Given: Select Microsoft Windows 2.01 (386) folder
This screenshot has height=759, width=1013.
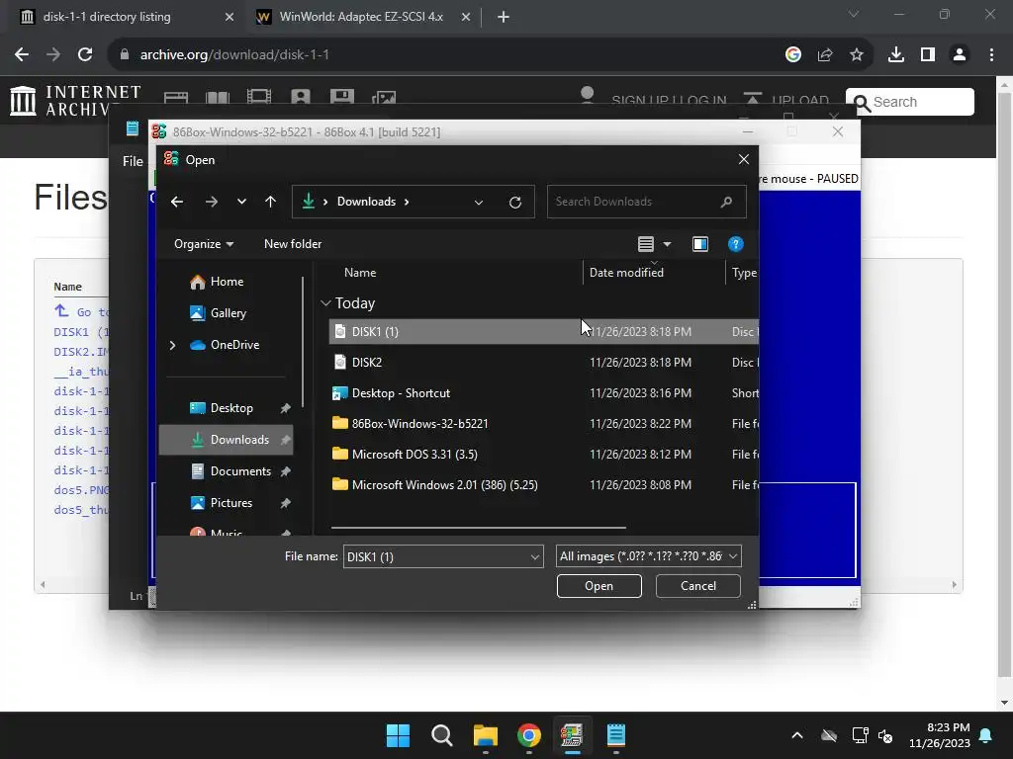Looking at the screenshot, I should [543, 484].
